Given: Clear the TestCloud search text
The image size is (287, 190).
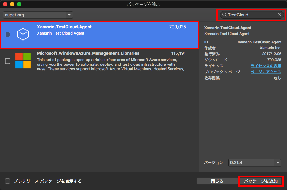Looking at the screenshot, I should (x=279, y=15).
